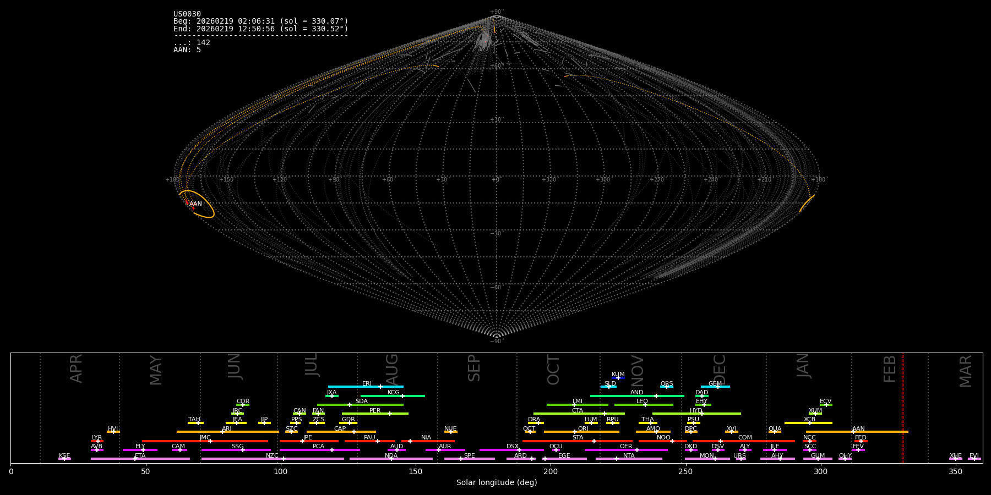The width and height of the screenshot is (991, 495).
Task: Click the PCA shower label
Action: pyautogui.click(x=318, y=447)
